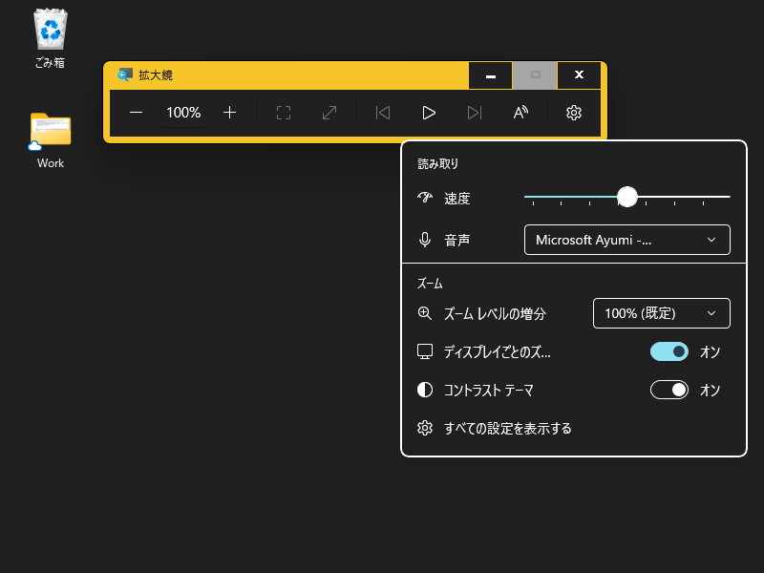Image resolution: width=764 pixels, height=573 pixels.
Task: Click the zoom out minus button
Action: coord(136,113)
